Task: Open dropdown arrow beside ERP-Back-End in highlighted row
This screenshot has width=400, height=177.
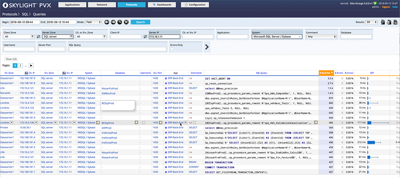Action: click(x=186, y=123)
